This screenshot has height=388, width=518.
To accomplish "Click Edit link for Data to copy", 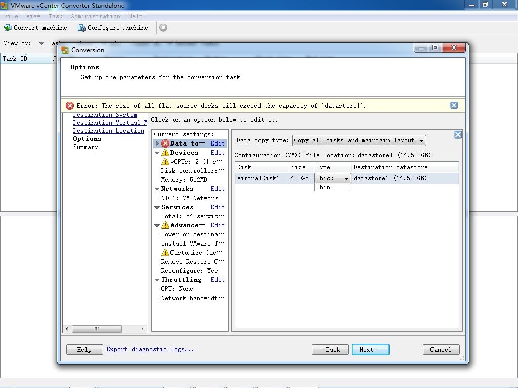I will pos(218,143).
